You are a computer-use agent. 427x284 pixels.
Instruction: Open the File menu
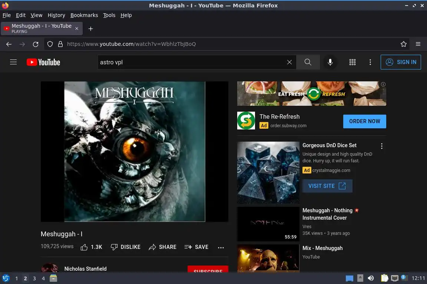(x=7, y=15)
